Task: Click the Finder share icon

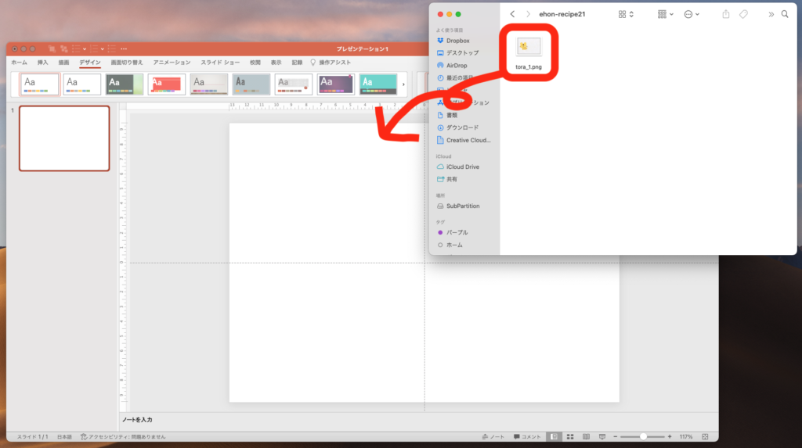Action: [x=726, y=14]
